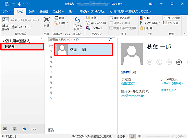Select the 連絡先 folder
The image size is (188, 139).
tap(22, 46)
